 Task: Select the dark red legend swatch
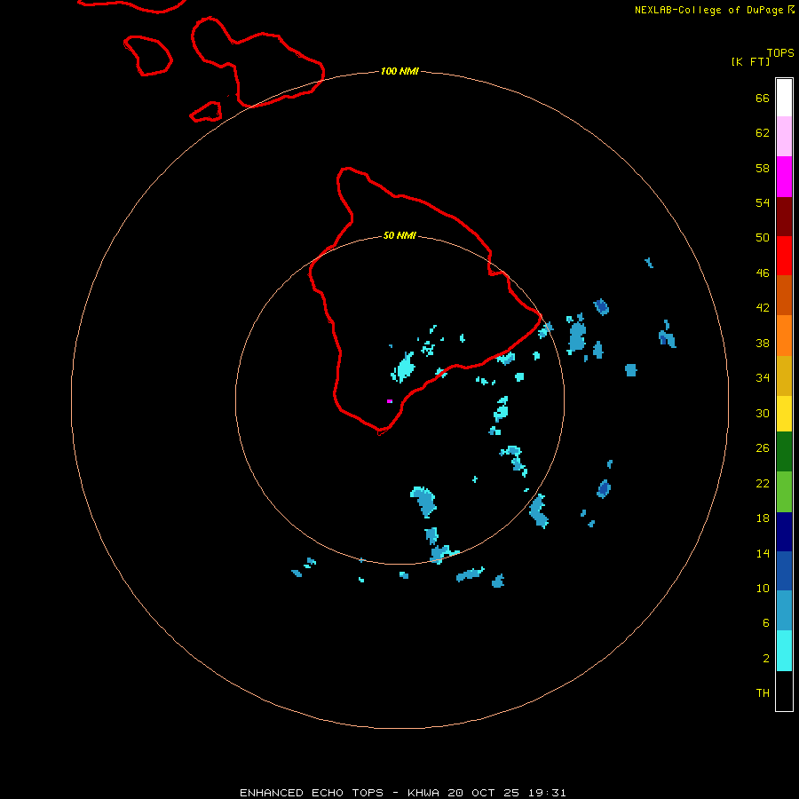pyautogui.click(x=784, y=216)
